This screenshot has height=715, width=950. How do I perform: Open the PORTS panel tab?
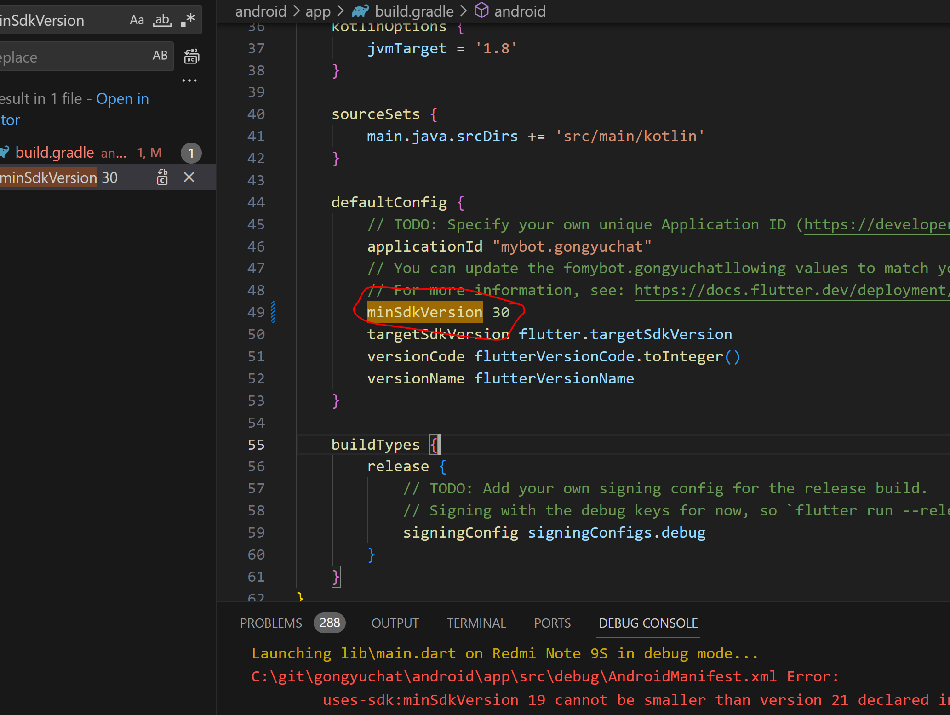(x=552, y=623)
